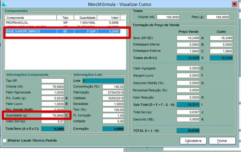Click the Fator Higroscopia field
The width and height of the screenshot is (241, 152).
pos(52,92)
